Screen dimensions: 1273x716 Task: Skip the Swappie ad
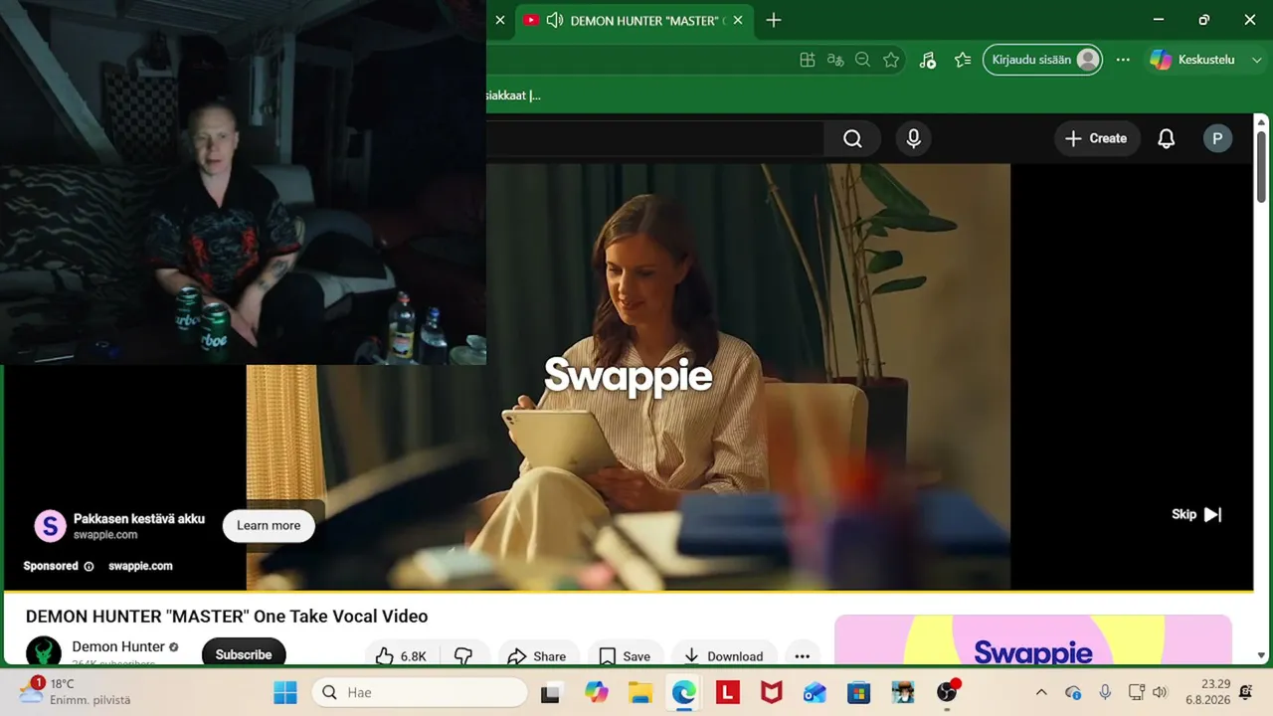click(1196, 514)
